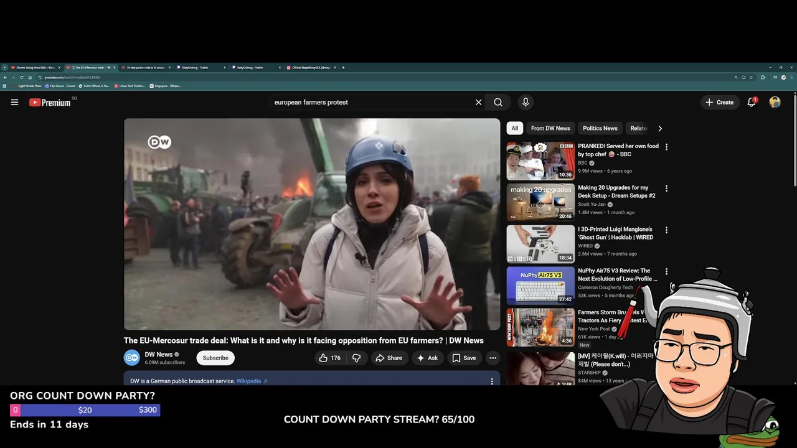Image resolution: width=797 pixels, height=448 pixels.
Task: Ask about this video
Action: click(x=427, y=358)
